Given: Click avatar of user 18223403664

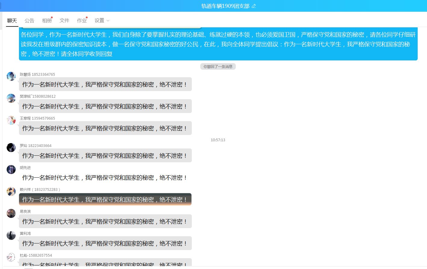Looking at the screenshot, I should tap(11, 148).
